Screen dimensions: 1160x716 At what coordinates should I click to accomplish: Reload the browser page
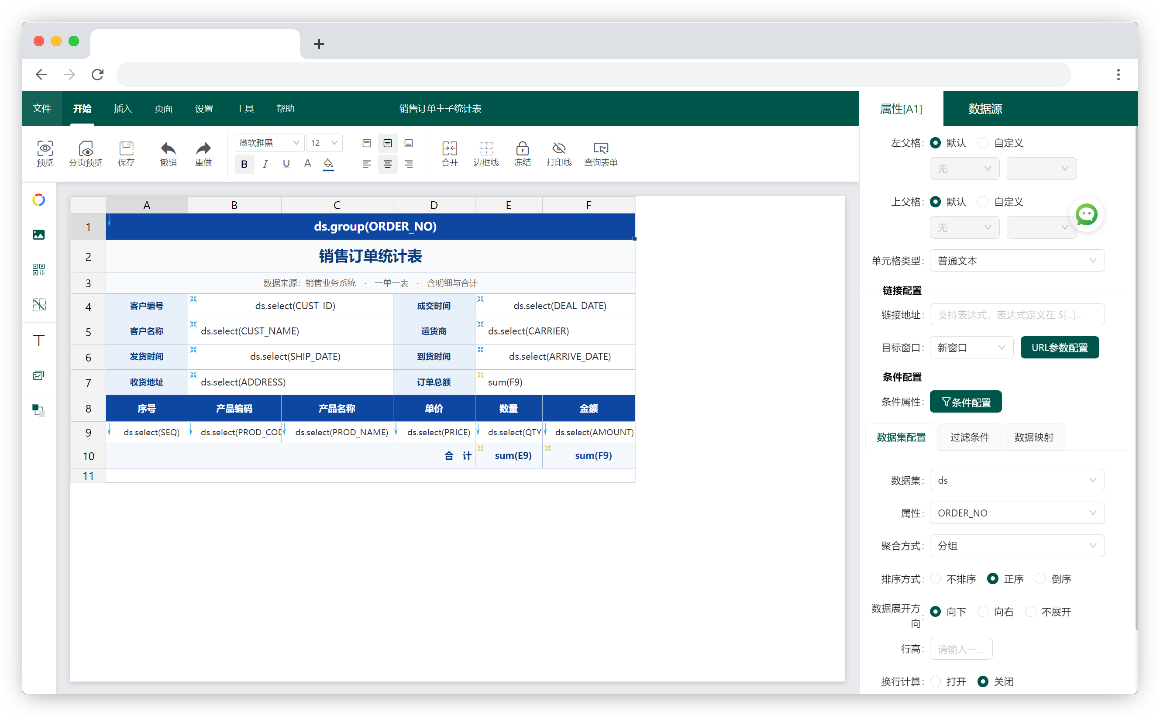[x=97, y=74]
